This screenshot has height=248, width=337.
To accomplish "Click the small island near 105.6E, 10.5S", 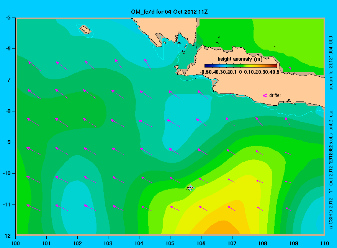I will (x=190, y=188).
